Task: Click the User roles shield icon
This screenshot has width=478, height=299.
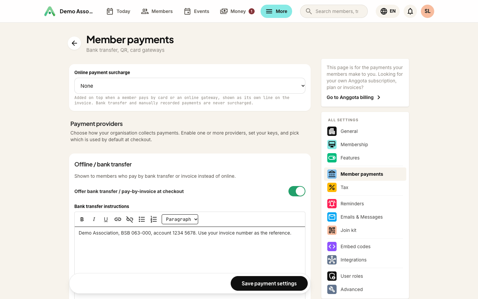Action: point(332,276)
